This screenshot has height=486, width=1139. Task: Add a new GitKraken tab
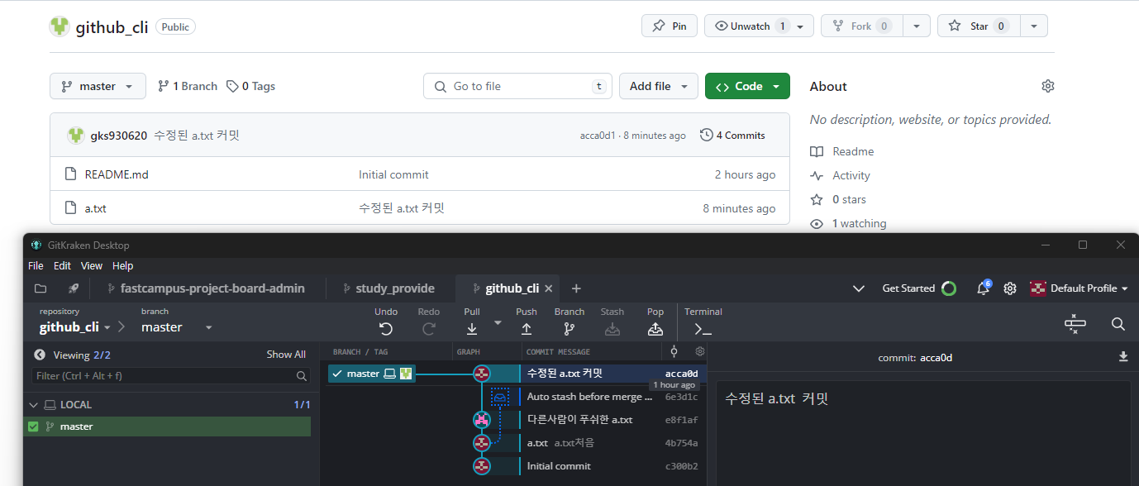tap(576, 288)
